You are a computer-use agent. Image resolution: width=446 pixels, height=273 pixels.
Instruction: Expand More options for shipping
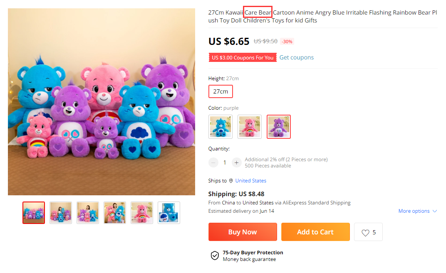click(x=417, y=211)
